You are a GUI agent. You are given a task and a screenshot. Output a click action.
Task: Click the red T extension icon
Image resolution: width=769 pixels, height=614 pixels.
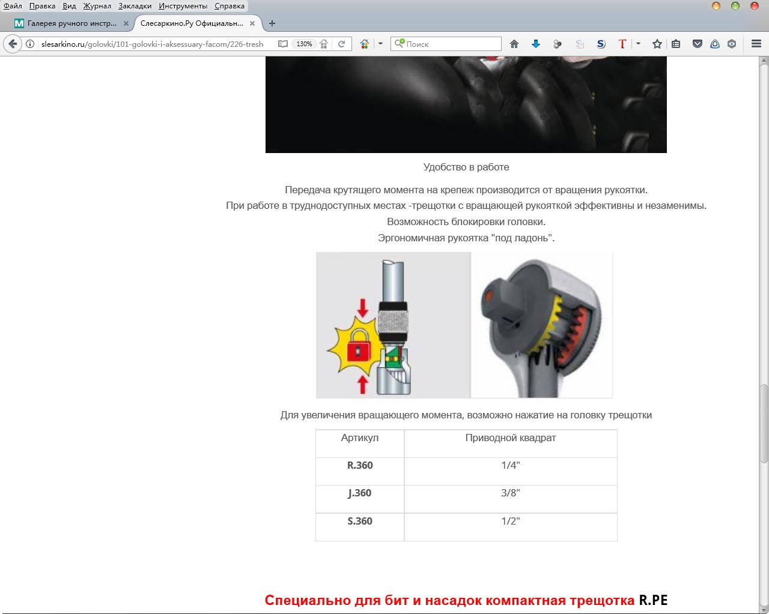click(622, 44)
